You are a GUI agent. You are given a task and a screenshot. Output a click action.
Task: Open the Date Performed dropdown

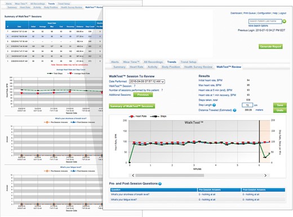(147, 81)
